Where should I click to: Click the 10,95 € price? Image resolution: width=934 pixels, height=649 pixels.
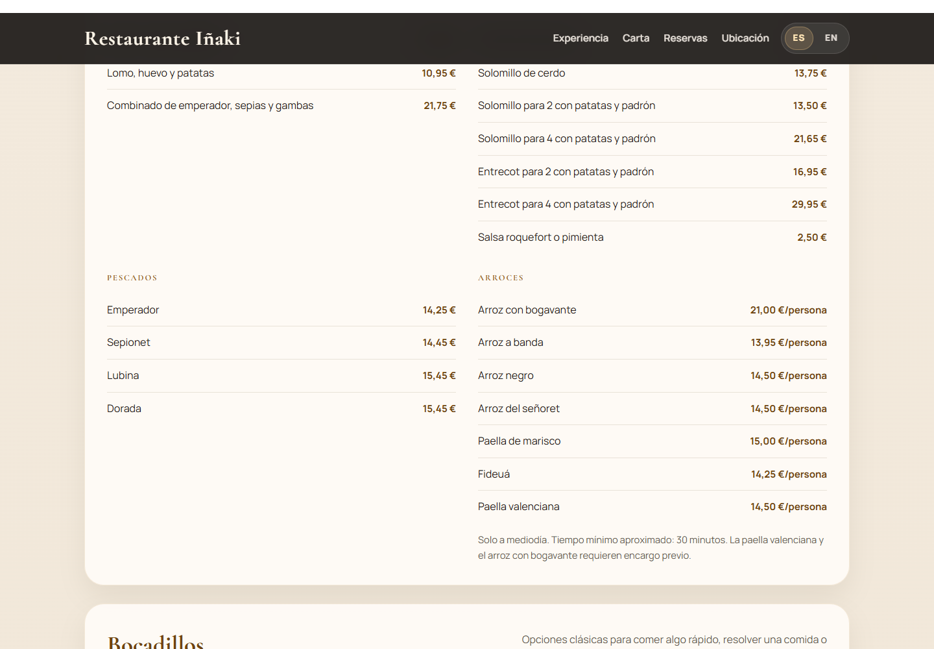tap(438, 73)
